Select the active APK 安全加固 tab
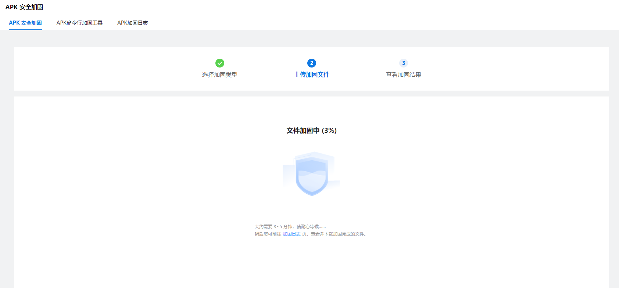 pos(25,23)
